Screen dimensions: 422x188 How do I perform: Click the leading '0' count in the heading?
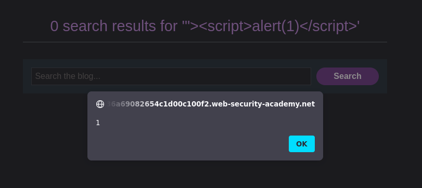54,26
